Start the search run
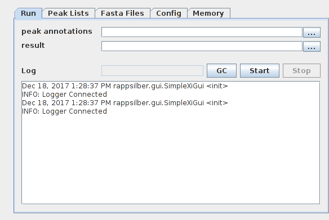Image resolution: width=329 pixels, height=220 pixels. (x=260, y=71)
